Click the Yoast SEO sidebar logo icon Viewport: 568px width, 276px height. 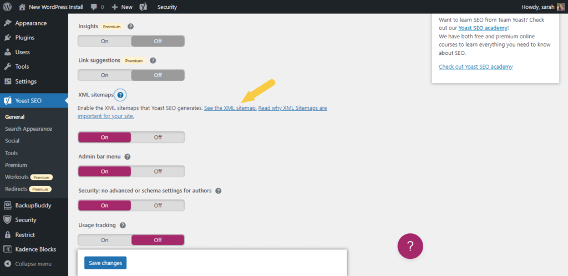pos(7,100)
